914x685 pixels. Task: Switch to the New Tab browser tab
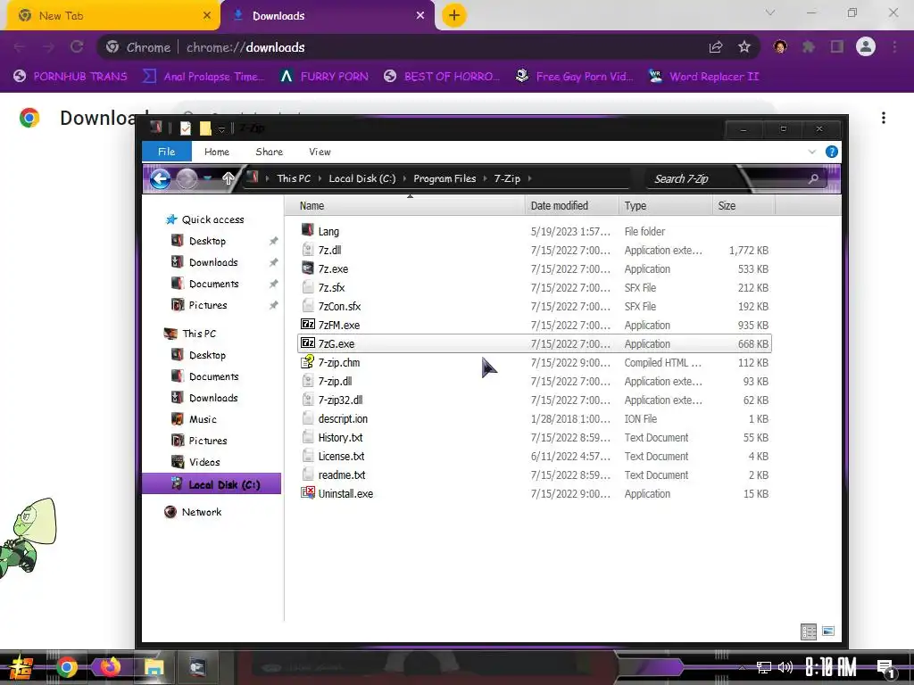pyautogui.click(x=112, y=16)
